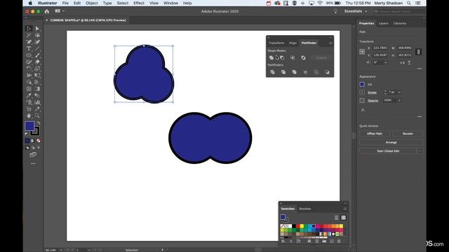Open the stroke weight dropdown
The image size is (449, 252).
point(399,92)
